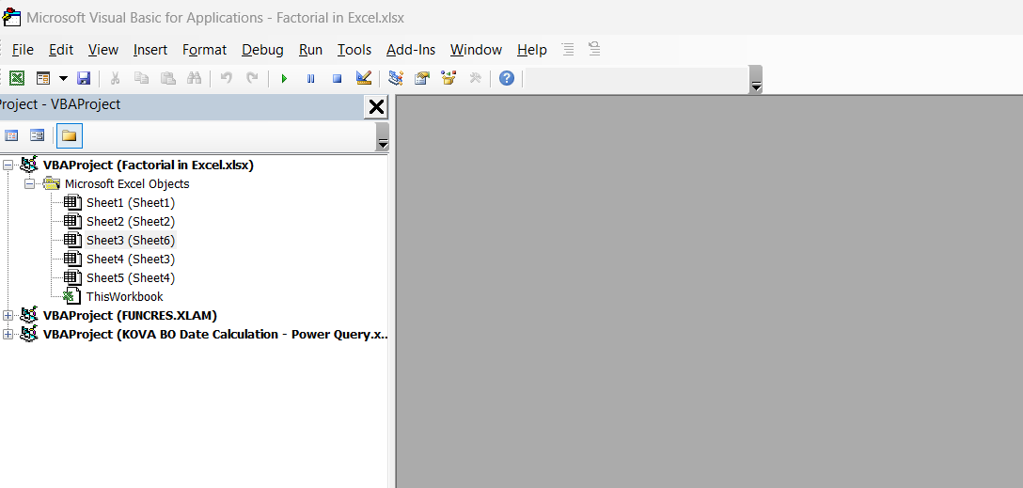The height and width of the screenshot is (488, 1023).
Task: Click the Outdent icon in menu bar
Action: tap(593, 49)
